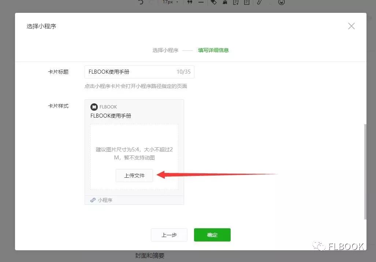The image size is (376, 262).
Task: Click the FLBOOK book logo icon in card preview
Action: [x=94, y=107]
